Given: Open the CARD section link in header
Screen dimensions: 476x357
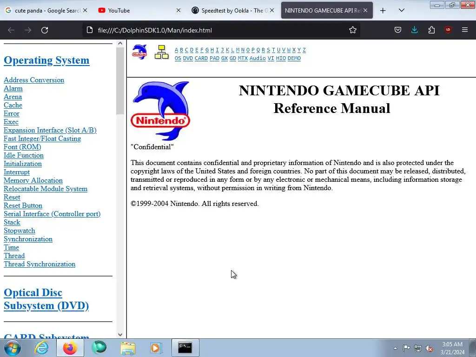Looking at the screenshot, I should point(201,58).
